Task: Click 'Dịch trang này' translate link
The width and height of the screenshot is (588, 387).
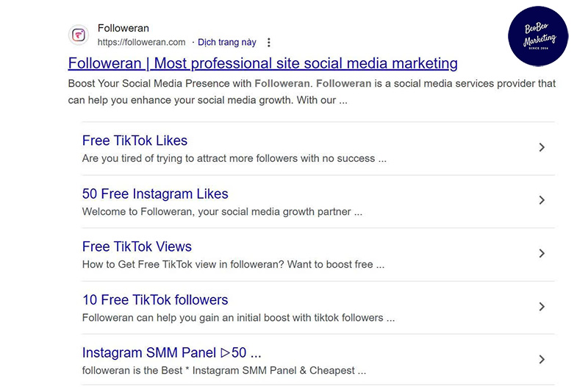Action: 227,42
